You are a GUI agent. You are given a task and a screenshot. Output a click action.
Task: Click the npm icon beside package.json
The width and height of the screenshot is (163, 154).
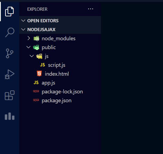coord(36,100)
